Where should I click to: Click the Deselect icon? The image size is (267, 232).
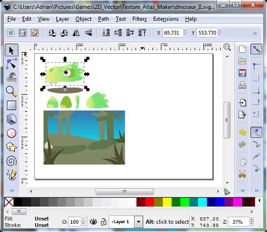(34, 33)
